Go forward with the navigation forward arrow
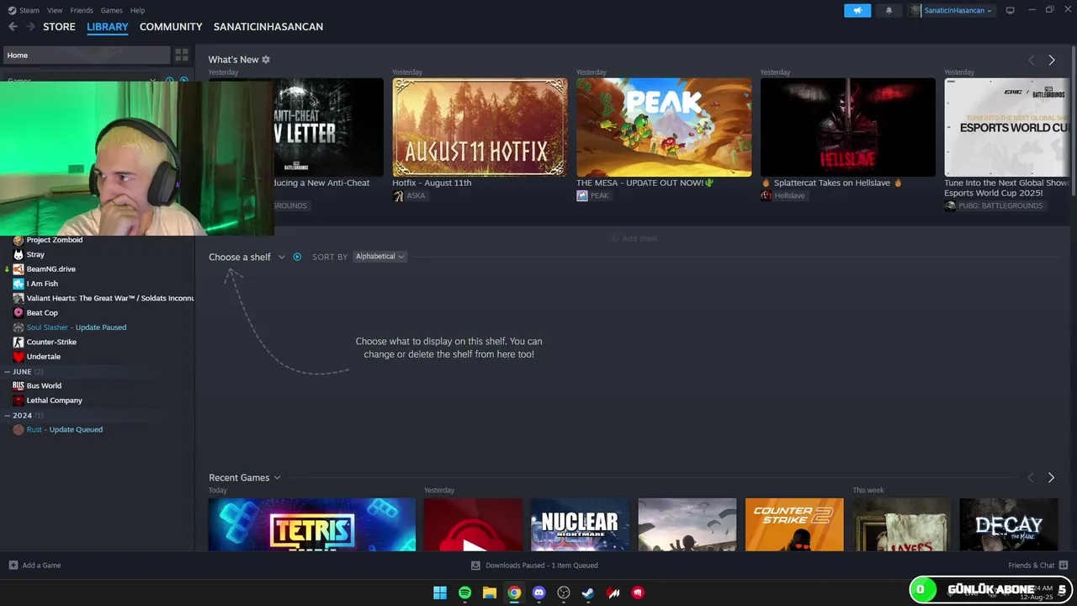 [x=31, y=27]
